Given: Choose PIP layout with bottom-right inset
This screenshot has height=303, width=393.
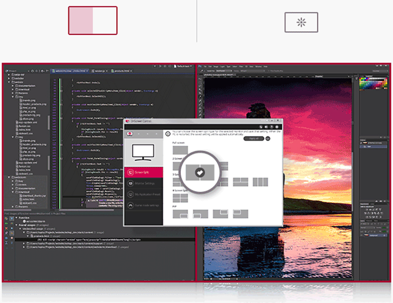Looking at the screenshot, I should [x=180, y=214].
